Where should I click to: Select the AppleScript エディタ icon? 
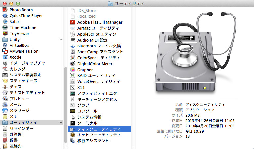coord(72,34)
